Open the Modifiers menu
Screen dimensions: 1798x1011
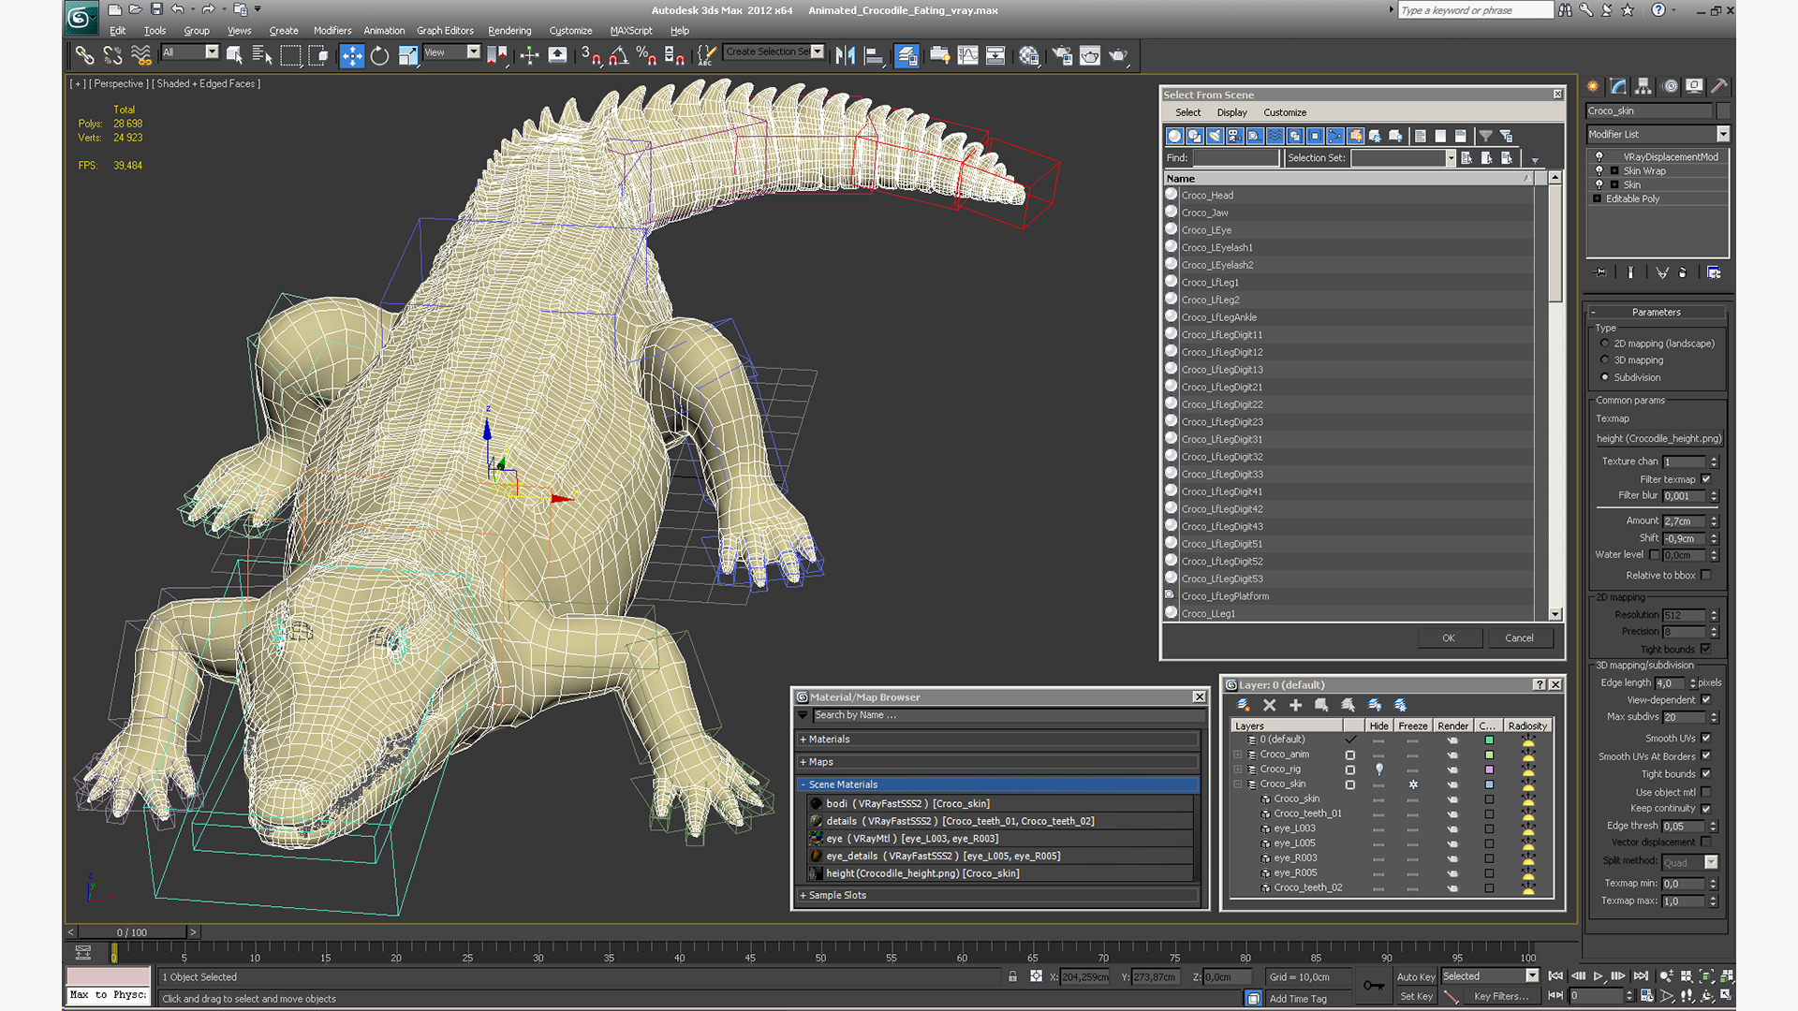(332, 31)
